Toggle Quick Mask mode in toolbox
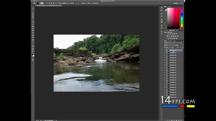This screenshot has height=121, width=216. click(33, 58)
